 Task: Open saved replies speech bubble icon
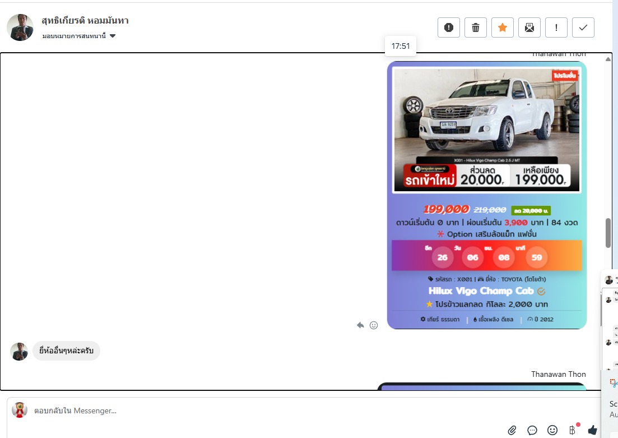click(x=532, y=430)
